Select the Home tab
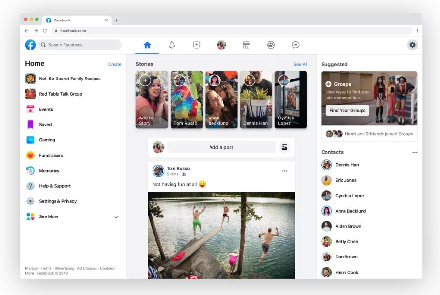Image resolution: width=440 pixels, height=295 pixels. coord(147,45)
